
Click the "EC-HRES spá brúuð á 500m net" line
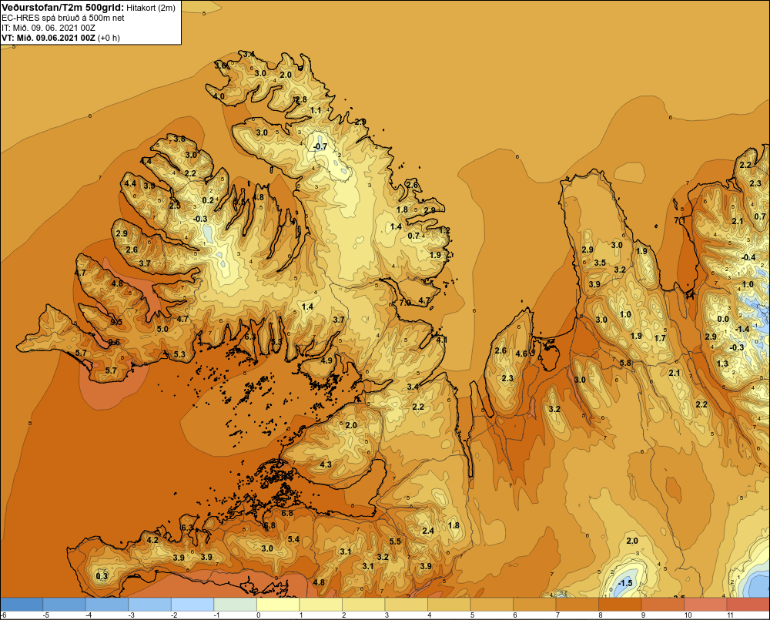click(x=63, y=18)
